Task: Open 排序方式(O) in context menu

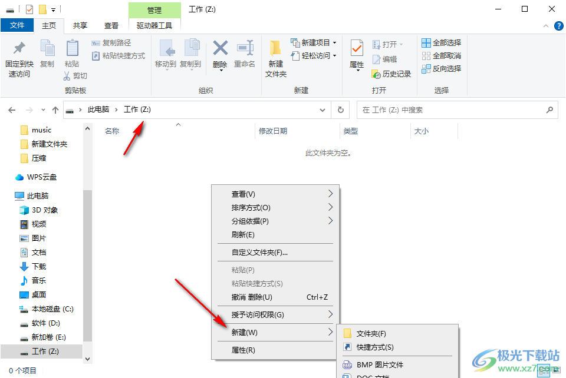Action: 275,208
